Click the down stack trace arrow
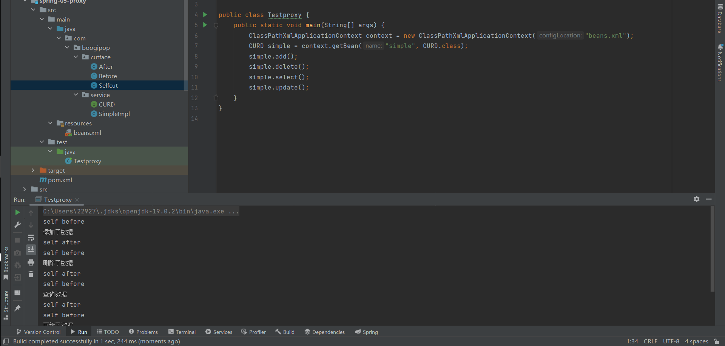Image resolution: width=725 pixels, height=346 pixels. coord(31,225)
